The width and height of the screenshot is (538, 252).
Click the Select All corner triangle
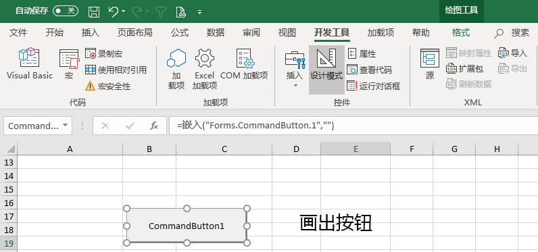[11, 149]
